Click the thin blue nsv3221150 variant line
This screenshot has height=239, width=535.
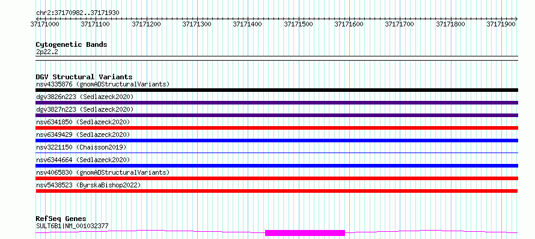click(277, 153)
